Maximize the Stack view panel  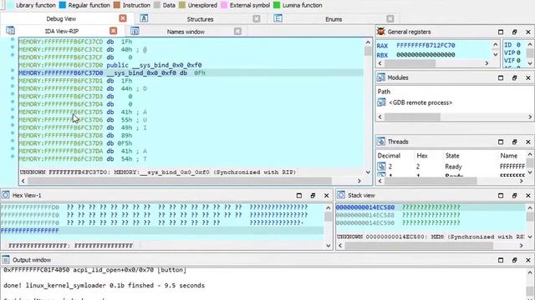501,196
